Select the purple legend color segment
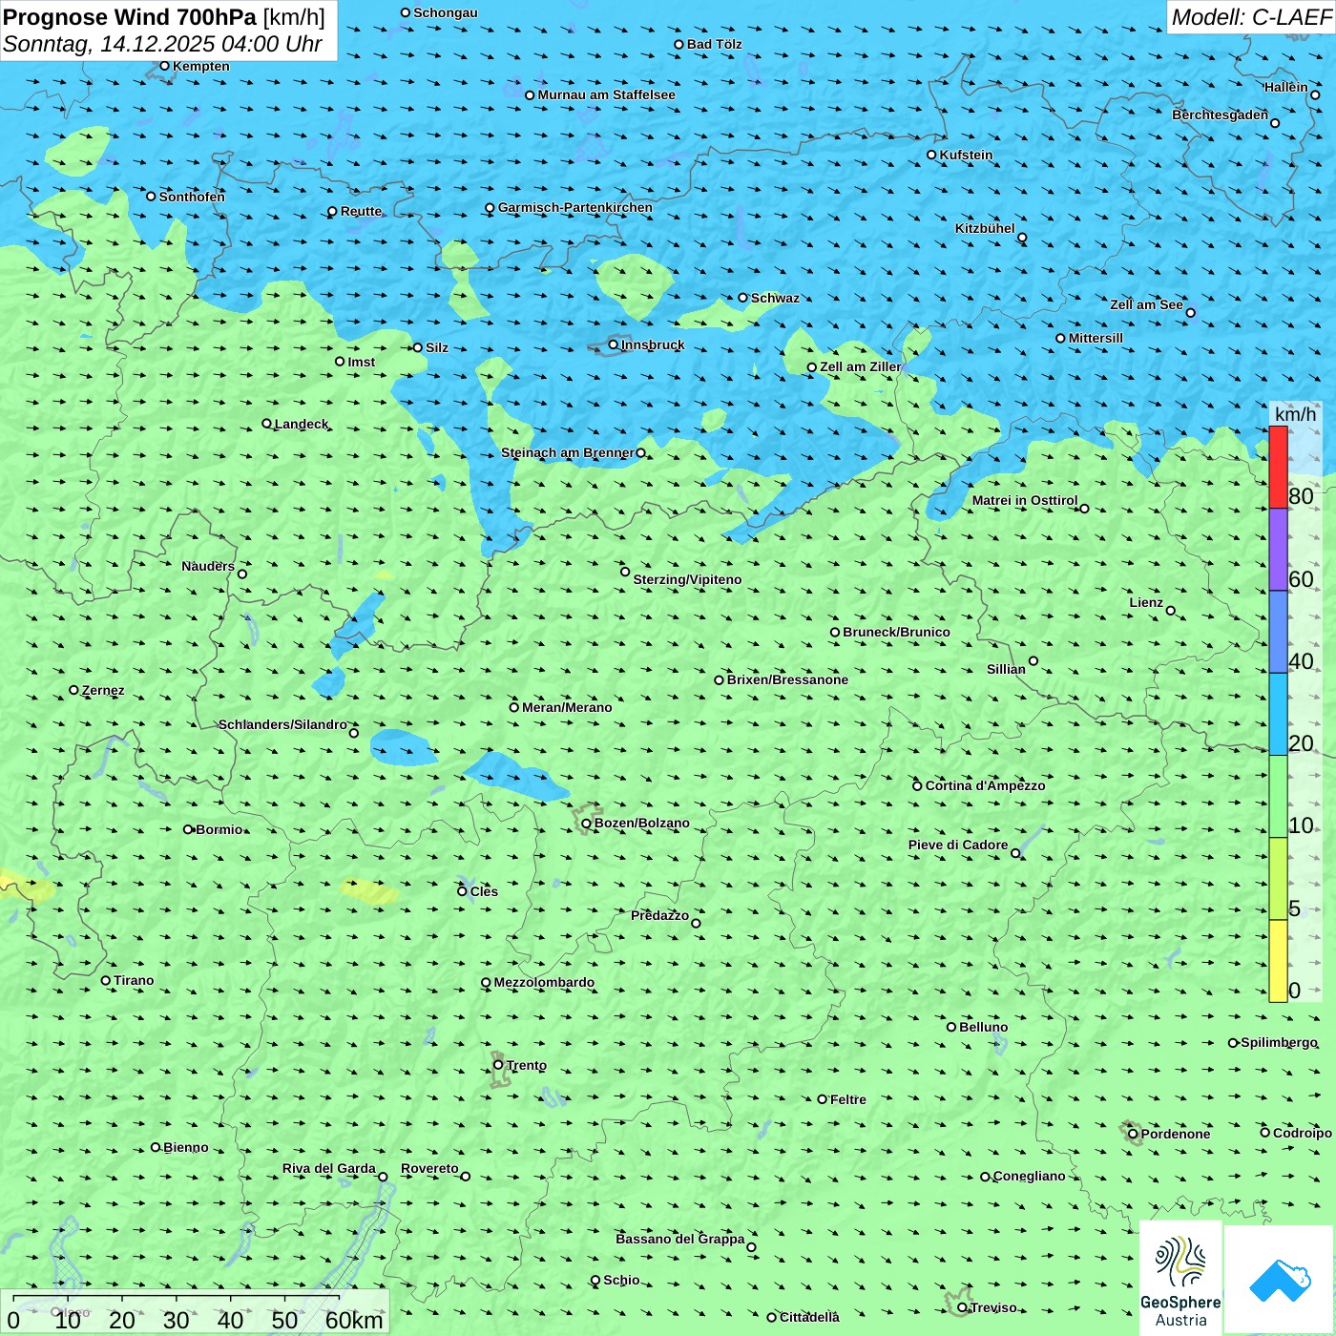The image size is (1336, 1336). [1278, 550]
